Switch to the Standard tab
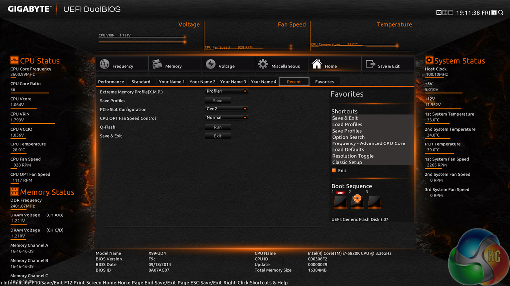Viewport: 510px width, 286px height. coord(141,82)
